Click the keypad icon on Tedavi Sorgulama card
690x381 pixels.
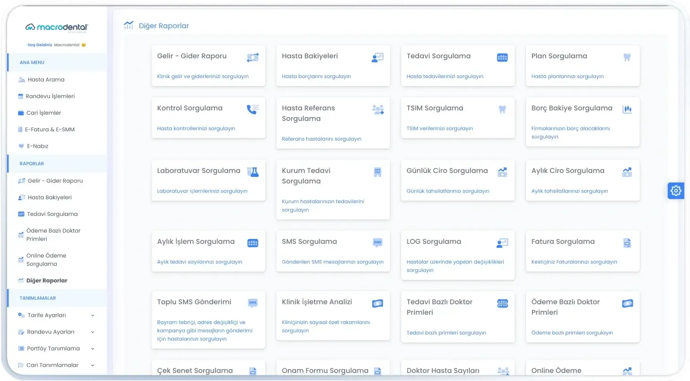(502, 58)
